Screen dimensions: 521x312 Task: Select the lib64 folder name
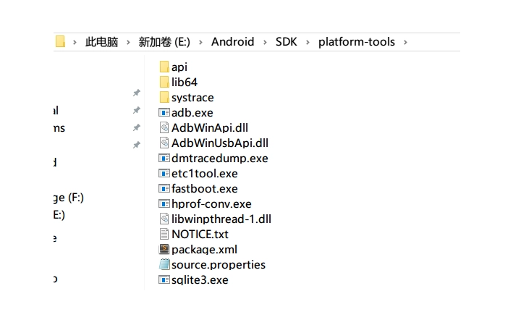(185, 82)
